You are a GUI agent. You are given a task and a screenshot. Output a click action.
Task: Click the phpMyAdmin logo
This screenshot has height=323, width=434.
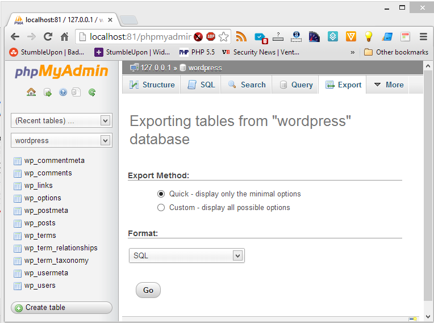click(x=61, y=71)
